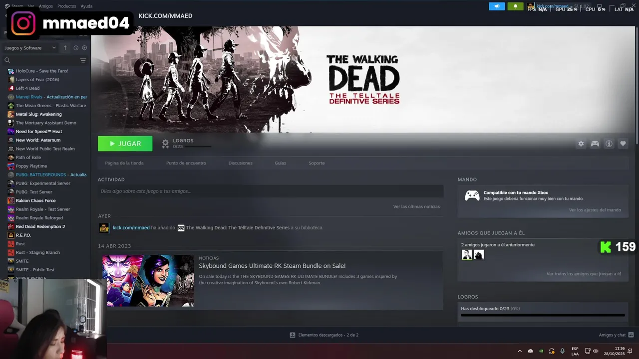The width and height of the screenshot is (639, 359).
Task: Open Juegos y Software dropdown
Action: pos(30,48)
